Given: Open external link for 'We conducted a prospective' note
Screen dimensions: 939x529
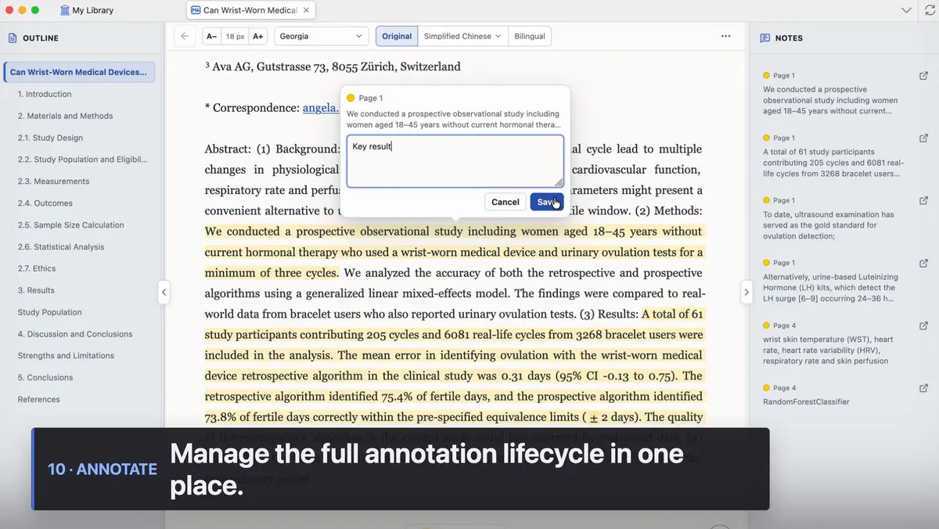Looking at the screenshot, I should pos(923,76).
